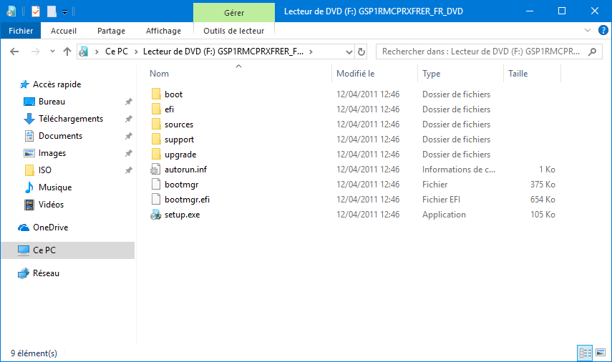This screenshot has width=612, height=362.
Task: Switch to details view in status bar
Action: coord(585,353)
